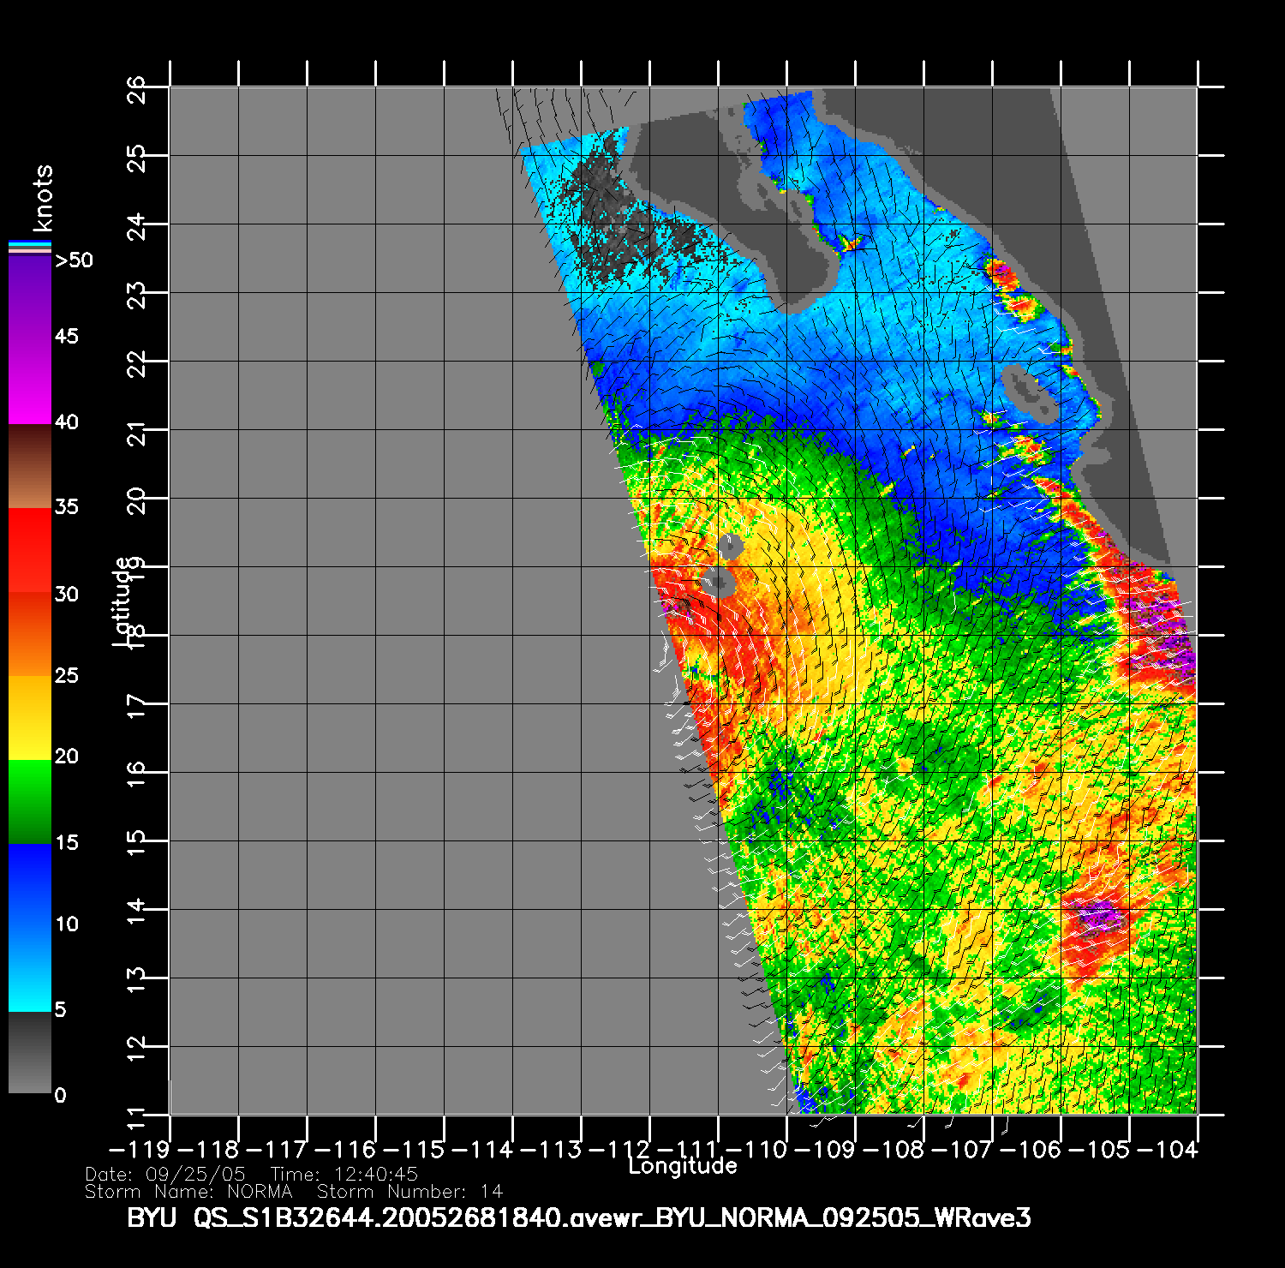Click the "Date: 09/25/05" text
The image size is (1285, 1268).
[x=165, y=1174]
